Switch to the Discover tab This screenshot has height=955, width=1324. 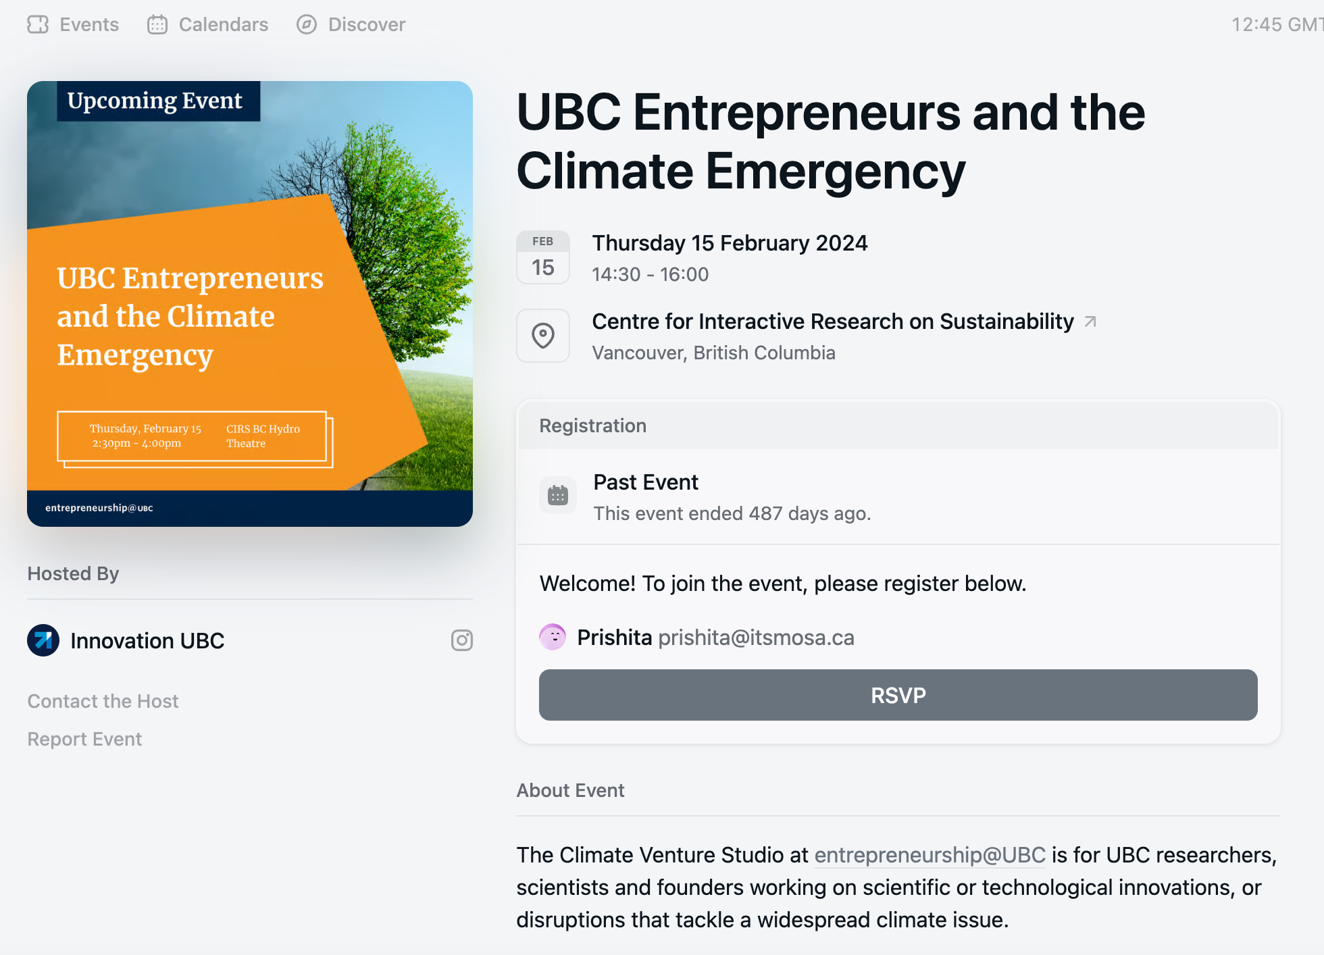click(x=351, y=25)
